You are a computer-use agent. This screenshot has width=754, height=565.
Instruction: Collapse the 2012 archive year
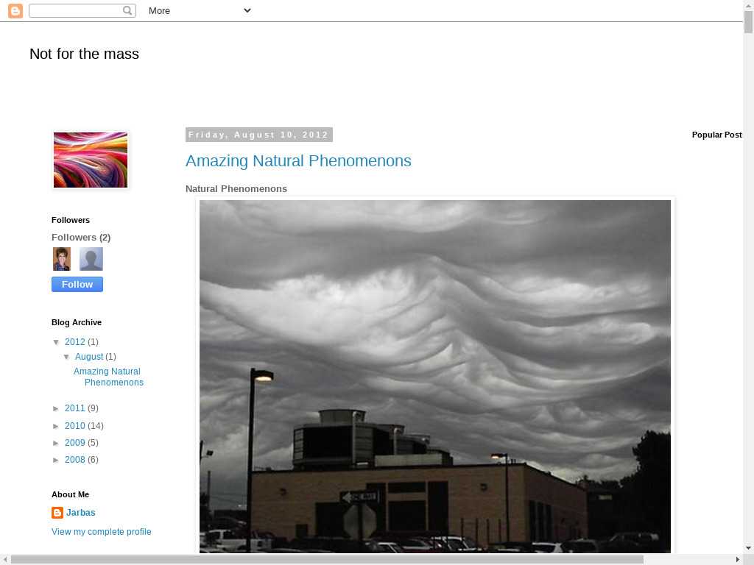[x=57, y=342]
